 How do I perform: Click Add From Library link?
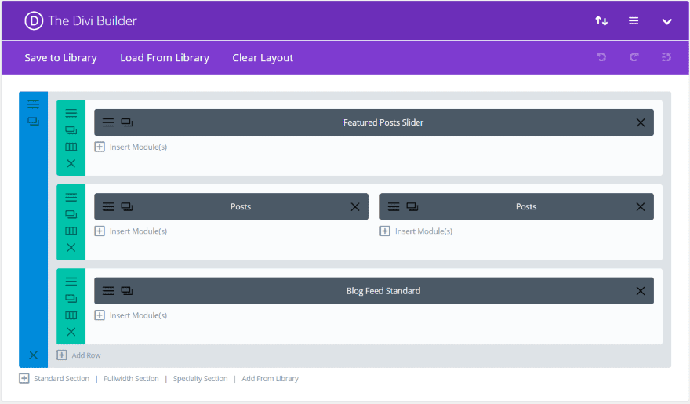(270, 379)
